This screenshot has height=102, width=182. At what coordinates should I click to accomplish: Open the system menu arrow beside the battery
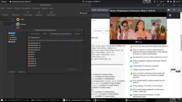180,2
